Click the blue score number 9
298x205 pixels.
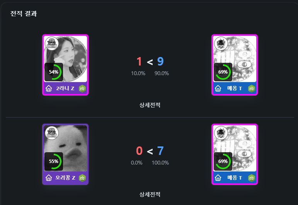click(160, 61)
